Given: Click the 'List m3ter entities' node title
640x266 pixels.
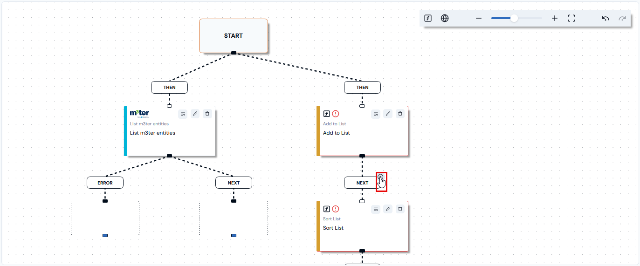Looking at the screenshot, I should click(152, 133).
